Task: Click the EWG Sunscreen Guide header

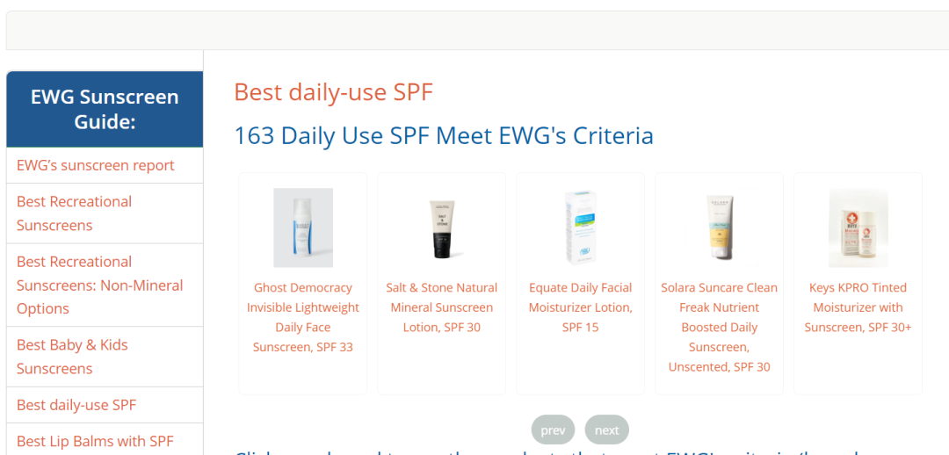Action: [105, 110]
